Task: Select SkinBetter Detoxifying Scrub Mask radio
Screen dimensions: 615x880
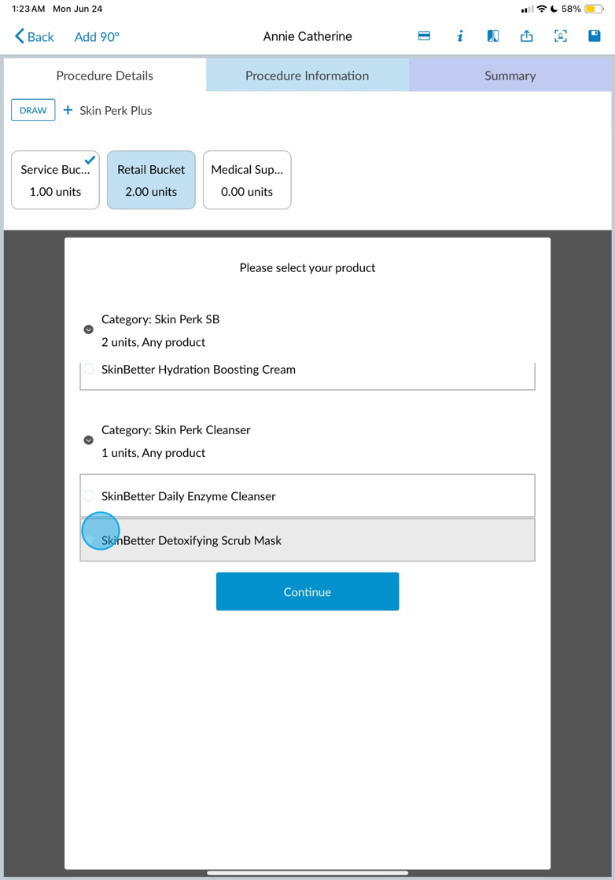Action: pyautogui.click(x=89, y=540)
